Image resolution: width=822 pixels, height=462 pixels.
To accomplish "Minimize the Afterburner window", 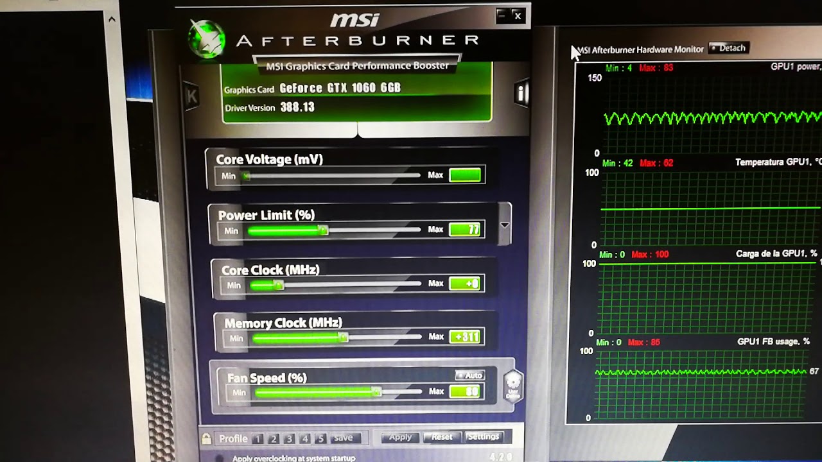I will [x=502, y=15].
